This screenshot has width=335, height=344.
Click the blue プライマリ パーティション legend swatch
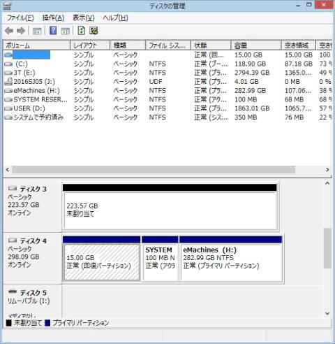click(47, 323)
